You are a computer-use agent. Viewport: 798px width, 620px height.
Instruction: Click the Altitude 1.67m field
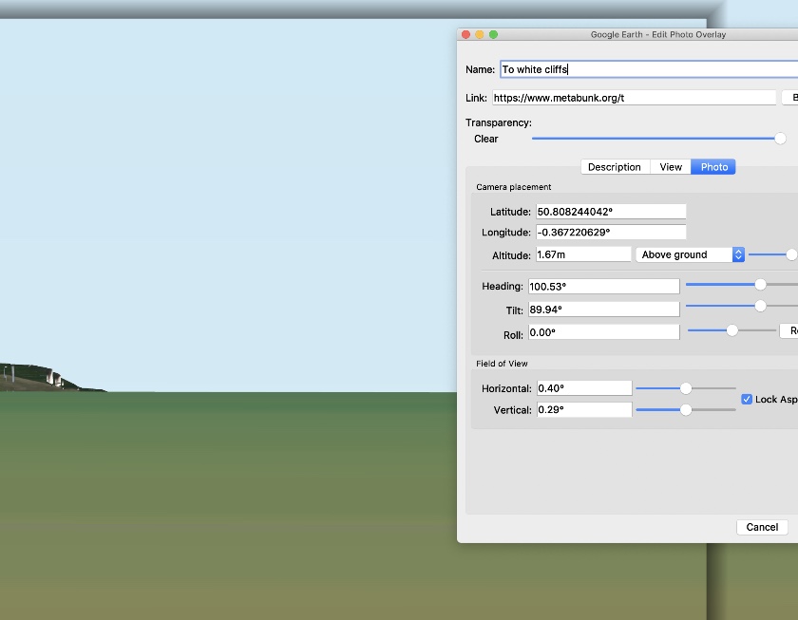[583, 254]
